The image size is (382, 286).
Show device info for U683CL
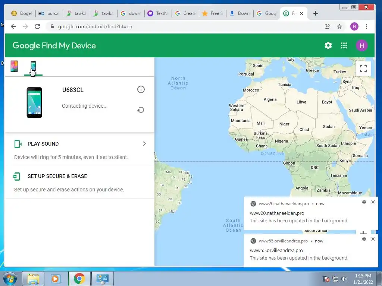click(141, 89)
